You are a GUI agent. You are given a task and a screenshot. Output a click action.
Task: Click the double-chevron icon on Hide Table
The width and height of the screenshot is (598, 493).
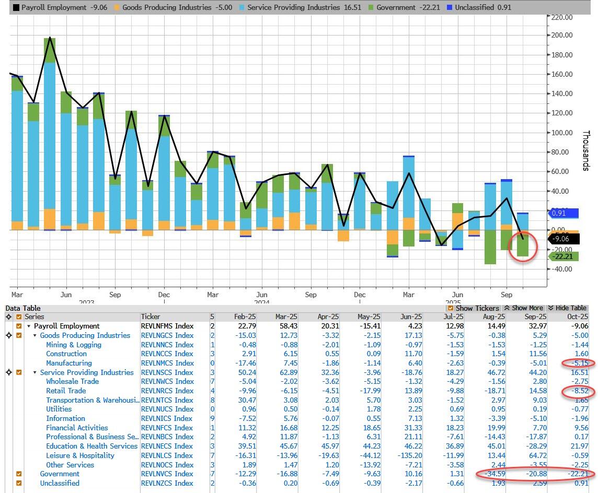(x=550, y=308)
